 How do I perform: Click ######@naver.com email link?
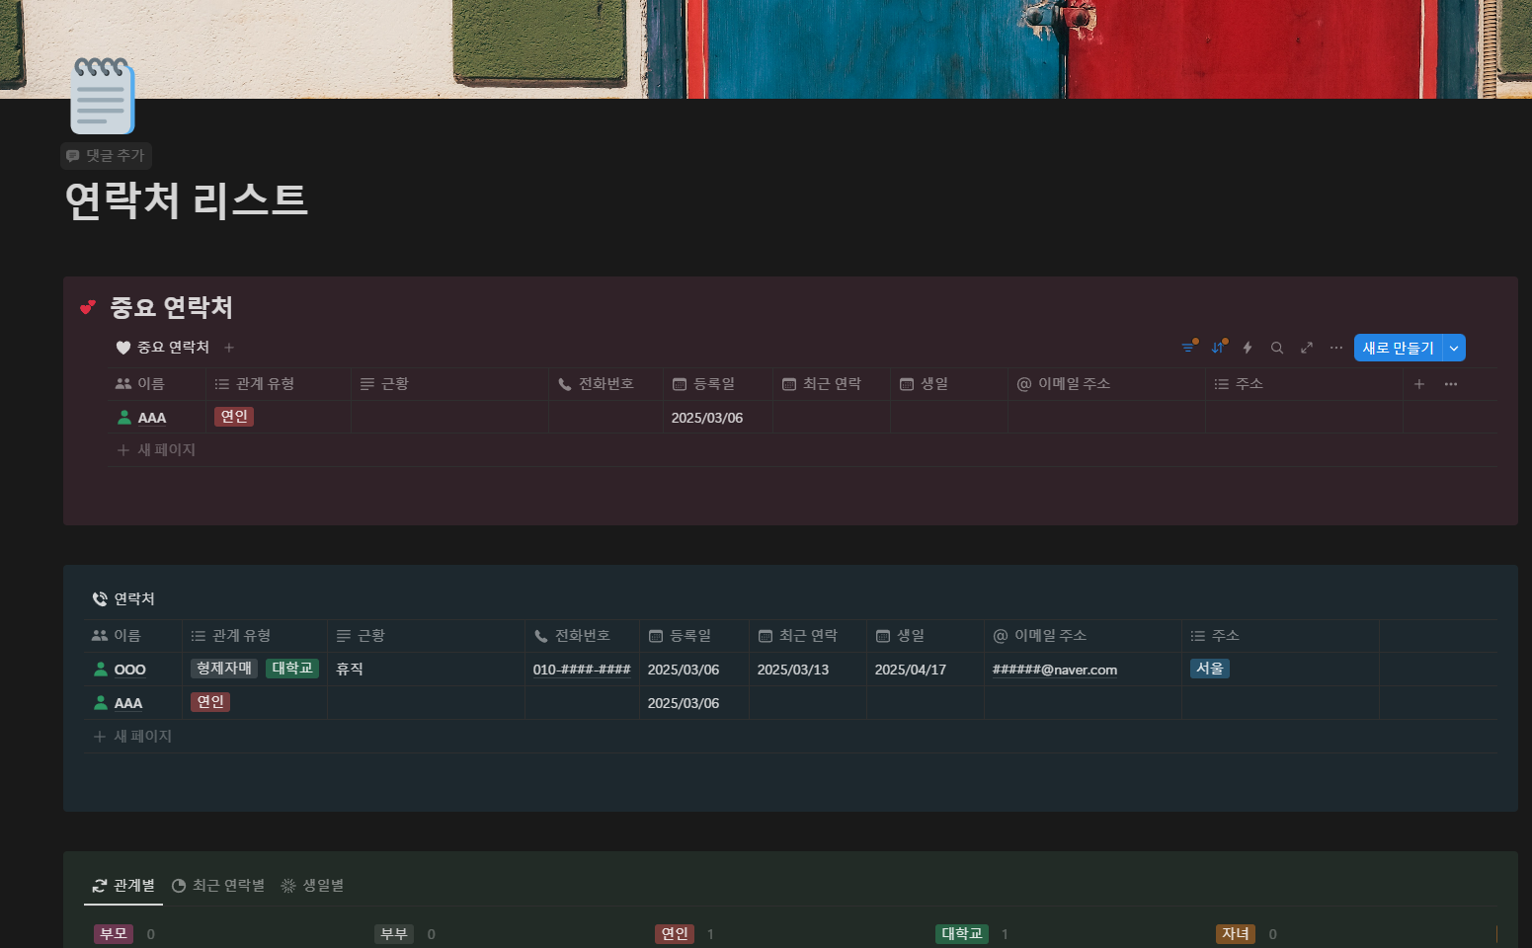(x=1055, y=670)
